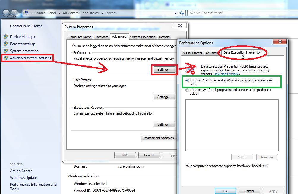Click the Search Control Panel field
The height and width of the screenshot is (194, 298).
point(242,13)
